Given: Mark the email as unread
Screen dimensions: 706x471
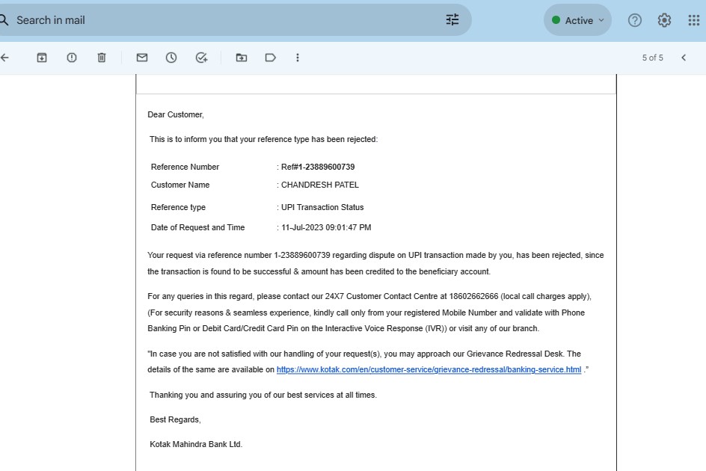Looking at the screenshot, I should tap(141, 58).
